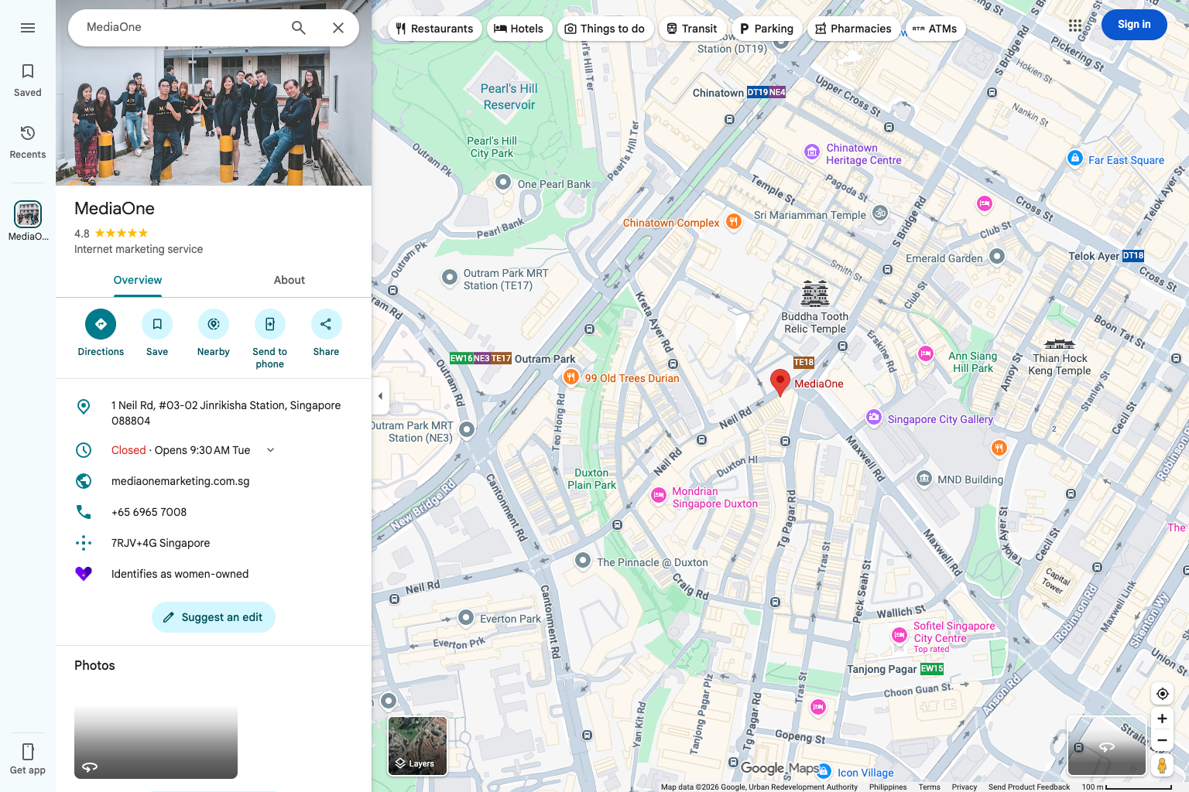The height and width of the screenshot is (792, 1189).
Task: Click the 1 Neil Rd address row
Action: pyautogui.click(x=214, y=413)
